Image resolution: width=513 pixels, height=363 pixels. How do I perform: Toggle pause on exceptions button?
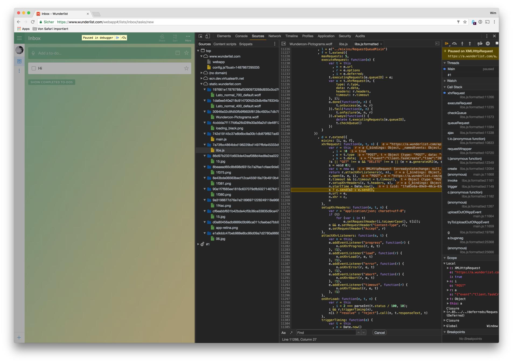click(488, 44)
